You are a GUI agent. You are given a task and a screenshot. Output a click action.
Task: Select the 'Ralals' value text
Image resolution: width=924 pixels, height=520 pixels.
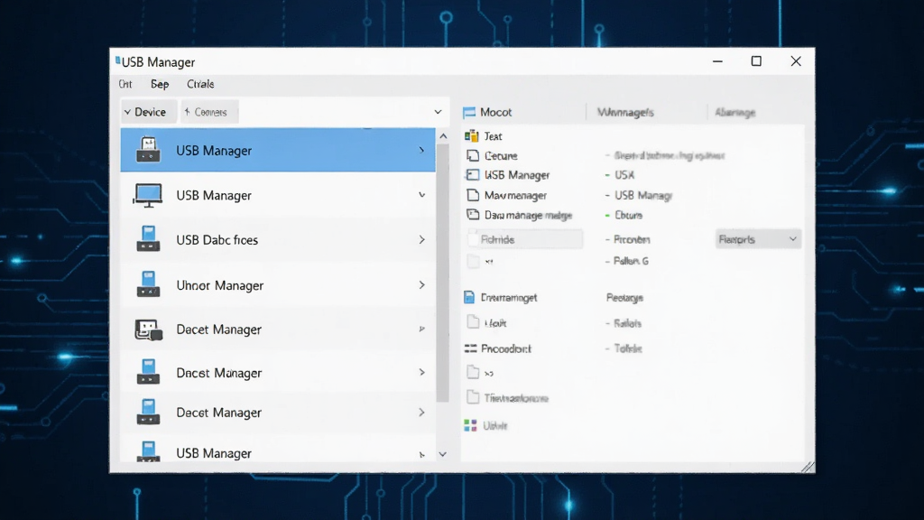628,323
